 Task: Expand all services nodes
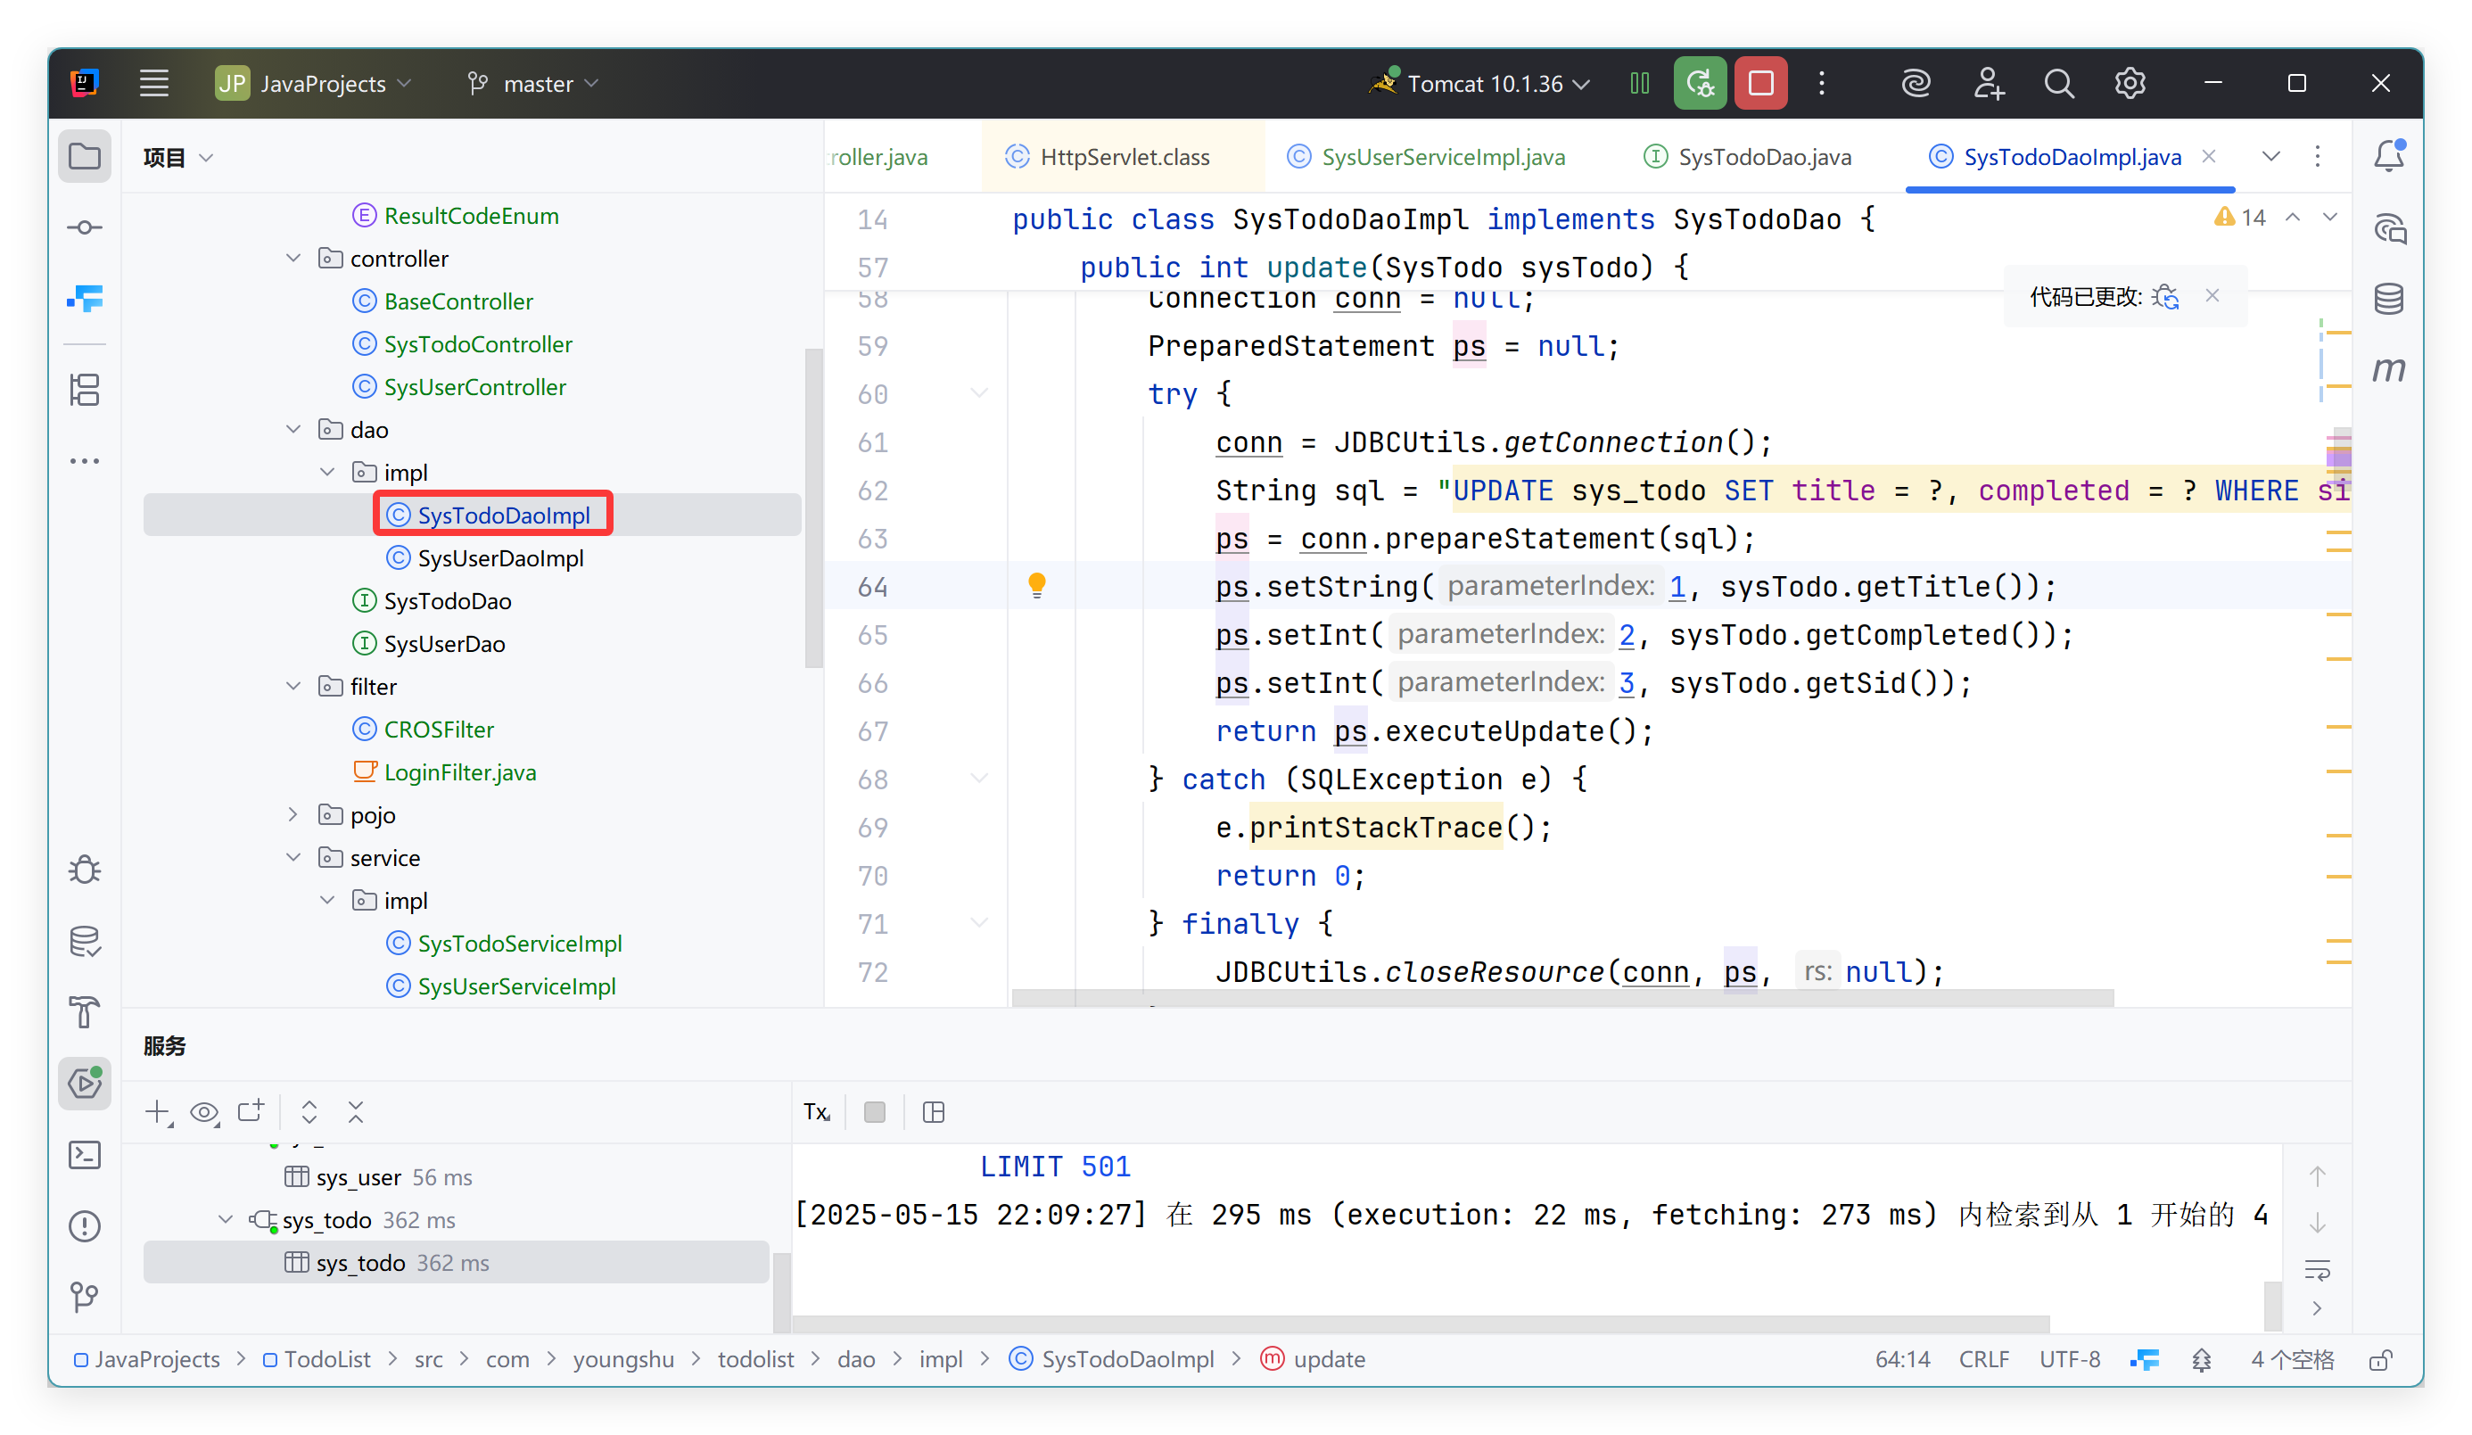309,1112
